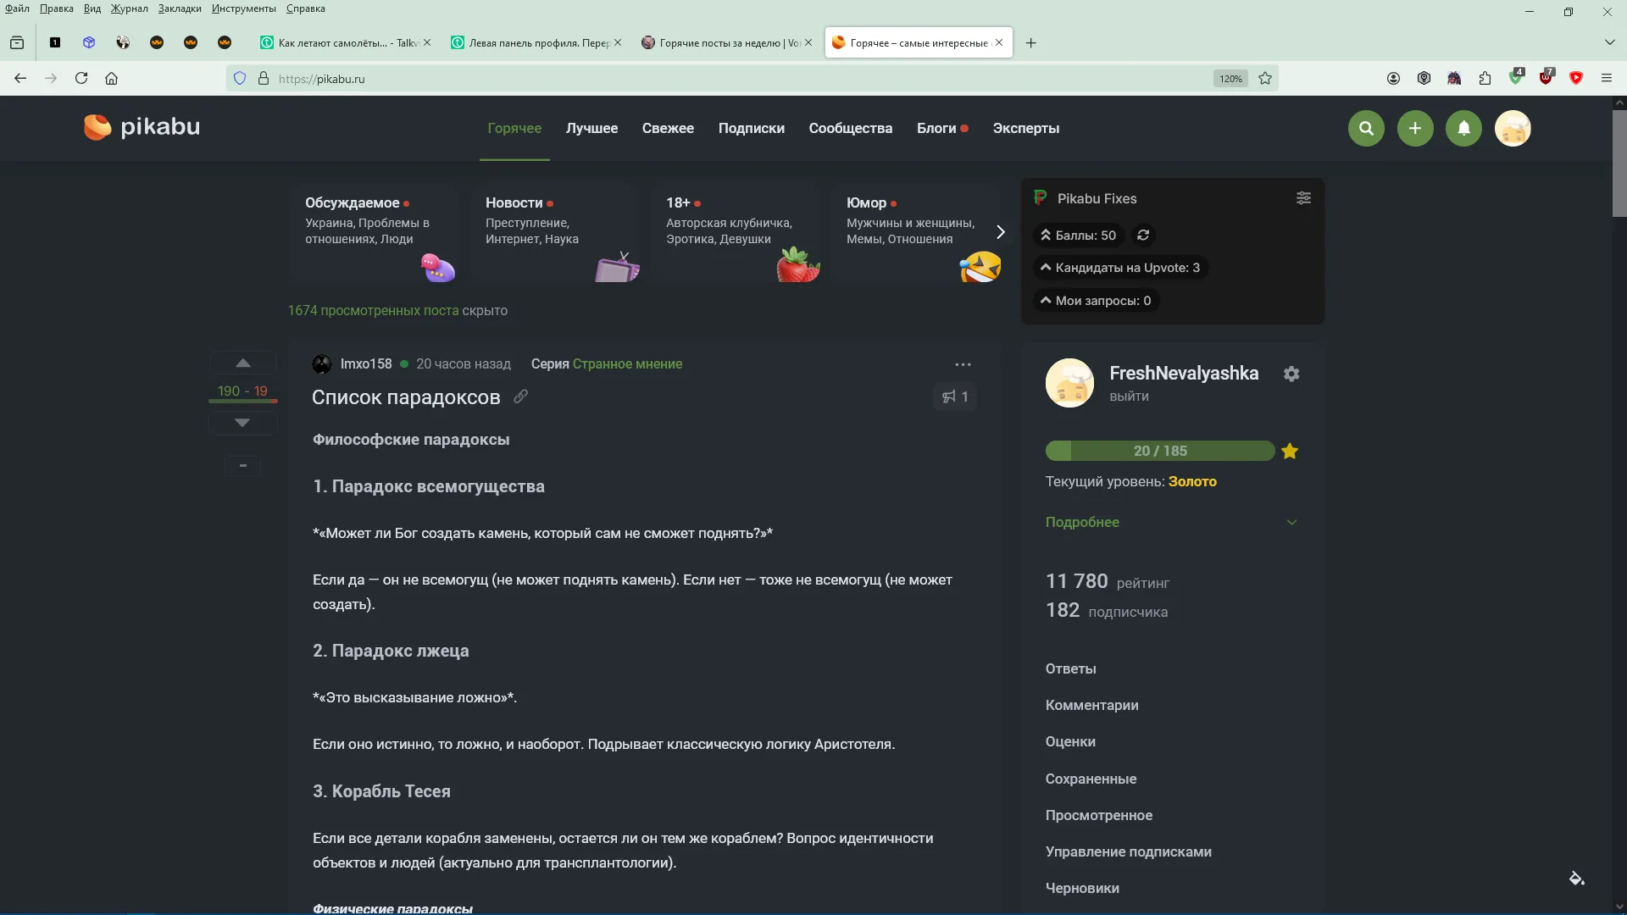Refresh the Pikabu Fixes points
Screen dimensions: 1627x915
pos(1143,236)
